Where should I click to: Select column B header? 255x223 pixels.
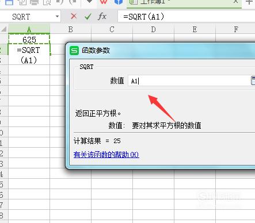pyautogui.click(x=71, y=29)
